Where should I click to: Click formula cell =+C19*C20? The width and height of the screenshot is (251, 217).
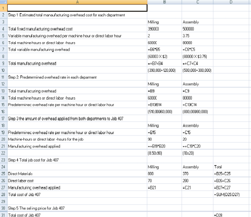click(x=197, y=146)
